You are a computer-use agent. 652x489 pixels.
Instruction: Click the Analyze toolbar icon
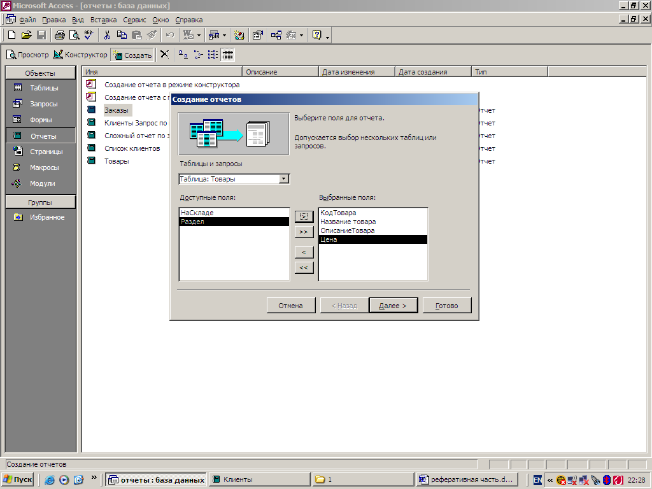[214, 36]
